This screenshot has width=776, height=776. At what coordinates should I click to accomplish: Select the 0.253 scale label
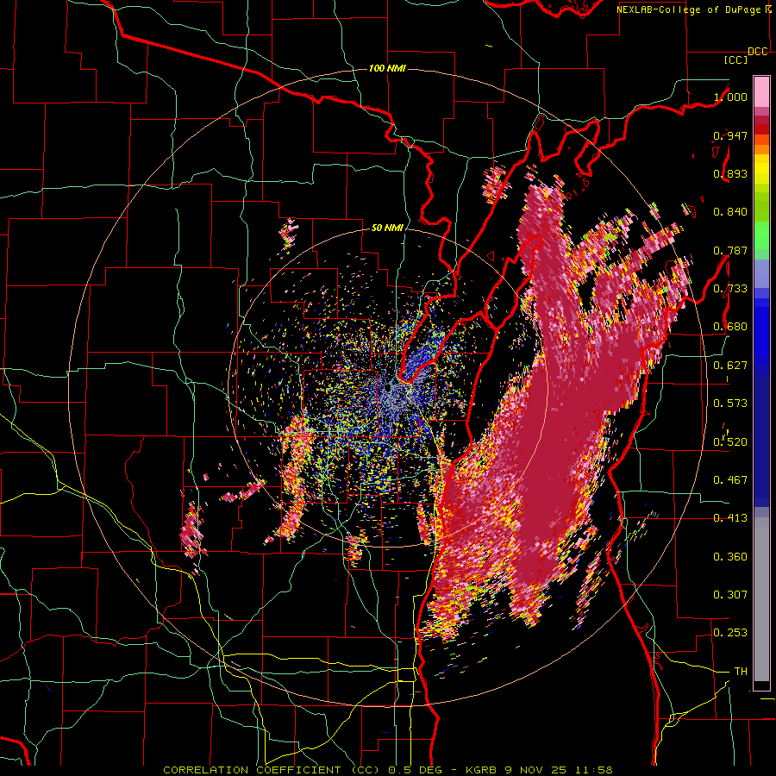point(730,633)
